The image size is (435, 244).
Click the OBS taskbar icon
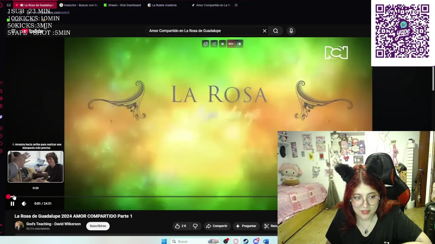point(226,241)
